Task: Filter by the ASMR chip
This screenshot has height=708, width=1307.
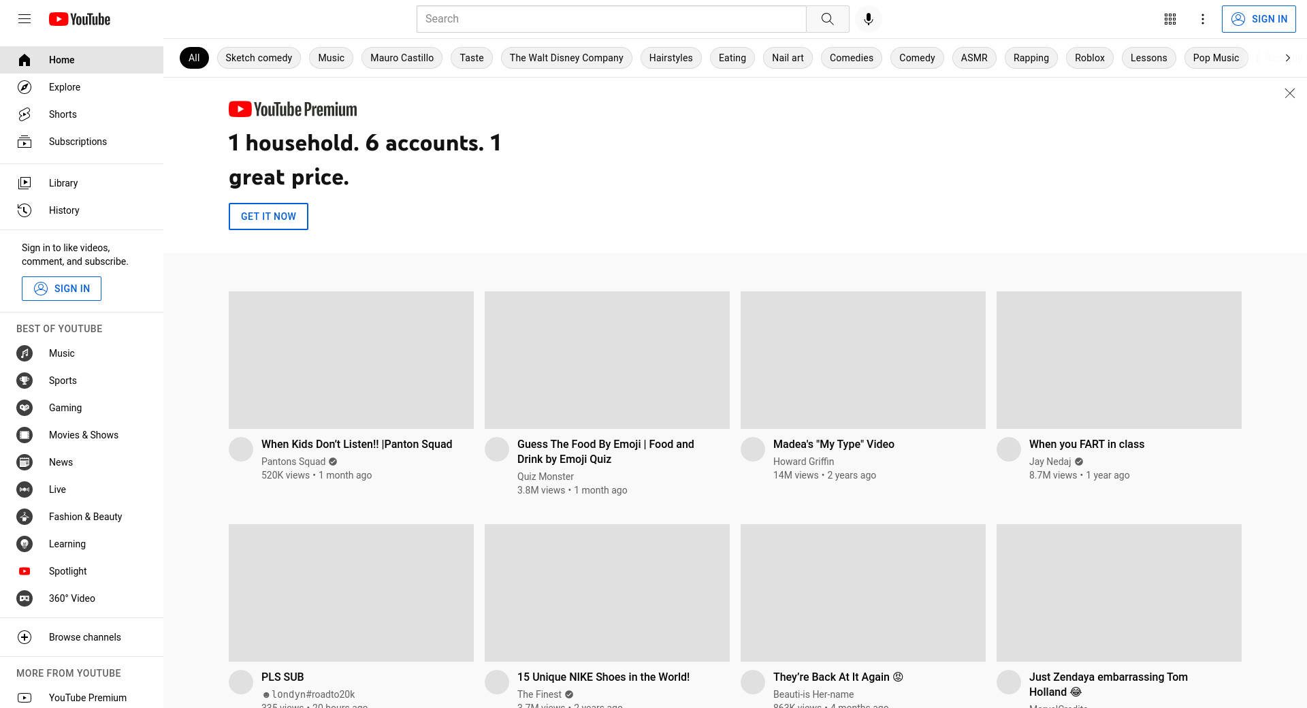Action: [974, 58]
